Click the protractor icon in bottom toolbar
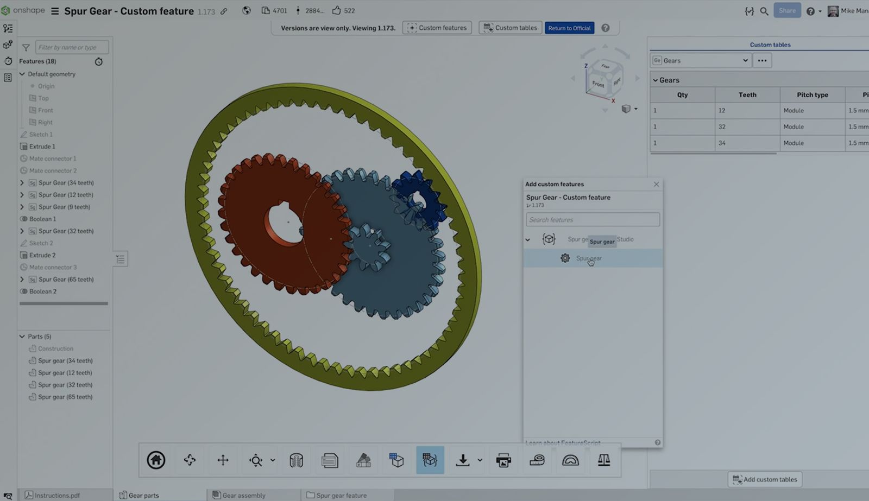 point(570,460)
